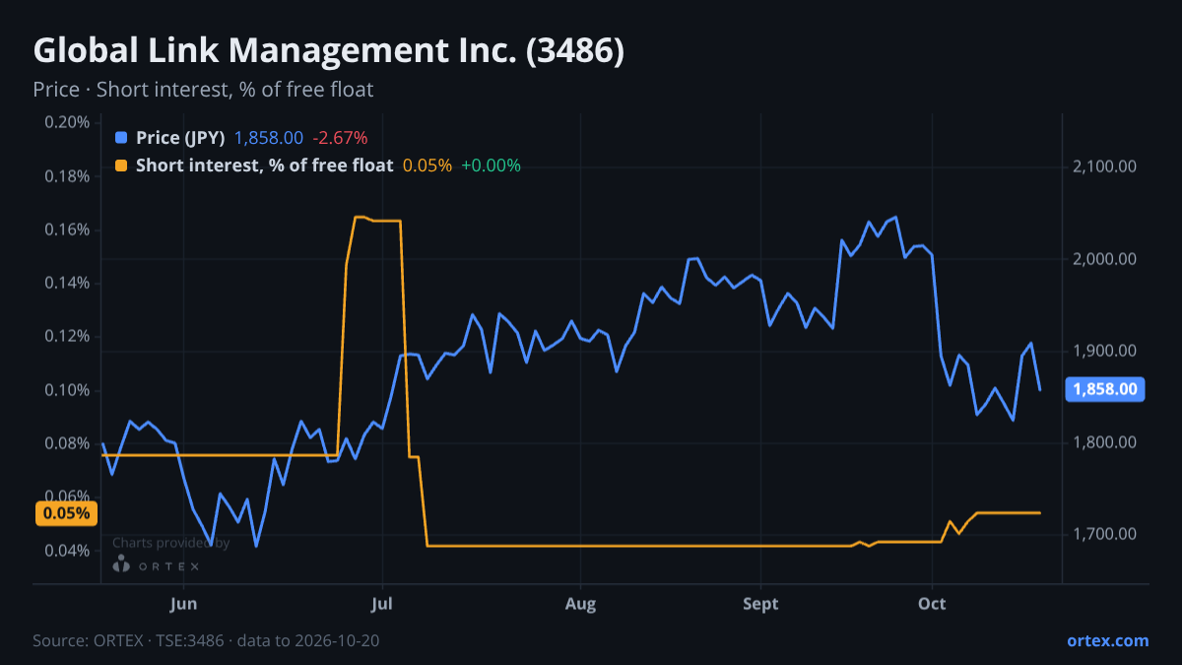This screenshot has width=1182, height=665.
Task: Click the 1,800.00 right axis label
Action: click(1105, 442)
